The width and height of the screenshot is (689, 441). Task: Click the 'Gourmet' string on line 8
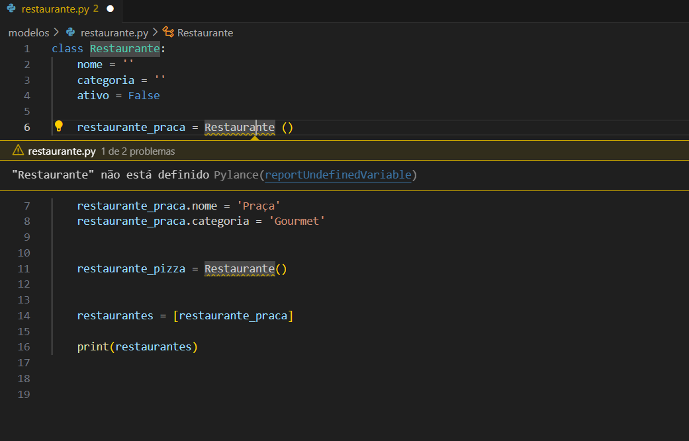click(x=297, y=221)
